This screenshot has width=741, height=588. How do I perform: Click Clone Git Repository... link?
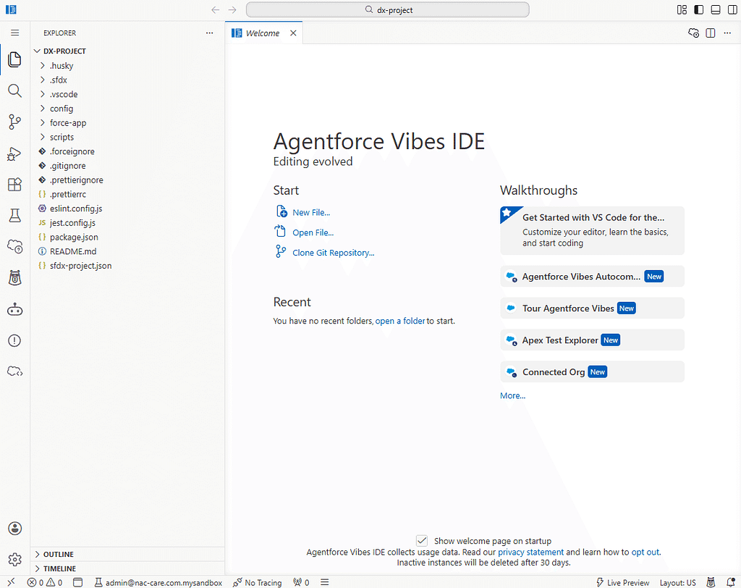[x=333, y=253]
